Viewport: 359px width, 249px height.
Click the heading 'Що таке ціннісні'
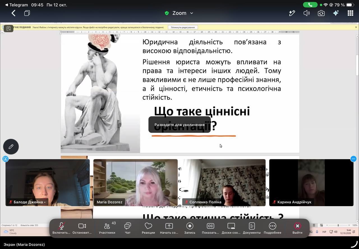[x=202, y=111]
